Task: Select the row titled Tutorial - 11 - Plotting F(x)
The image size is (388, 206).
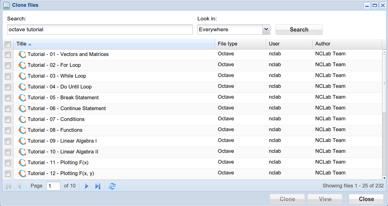Action: [x=192, y=163]
